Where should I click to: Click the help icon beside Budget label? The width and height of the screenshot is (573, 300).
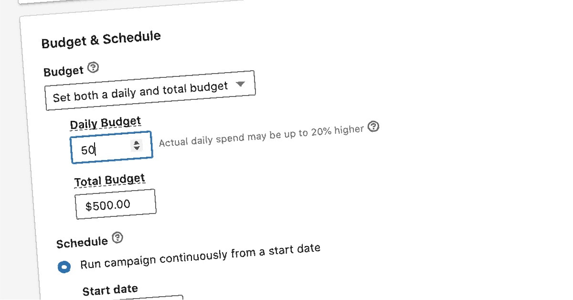[x=94, y=68]
